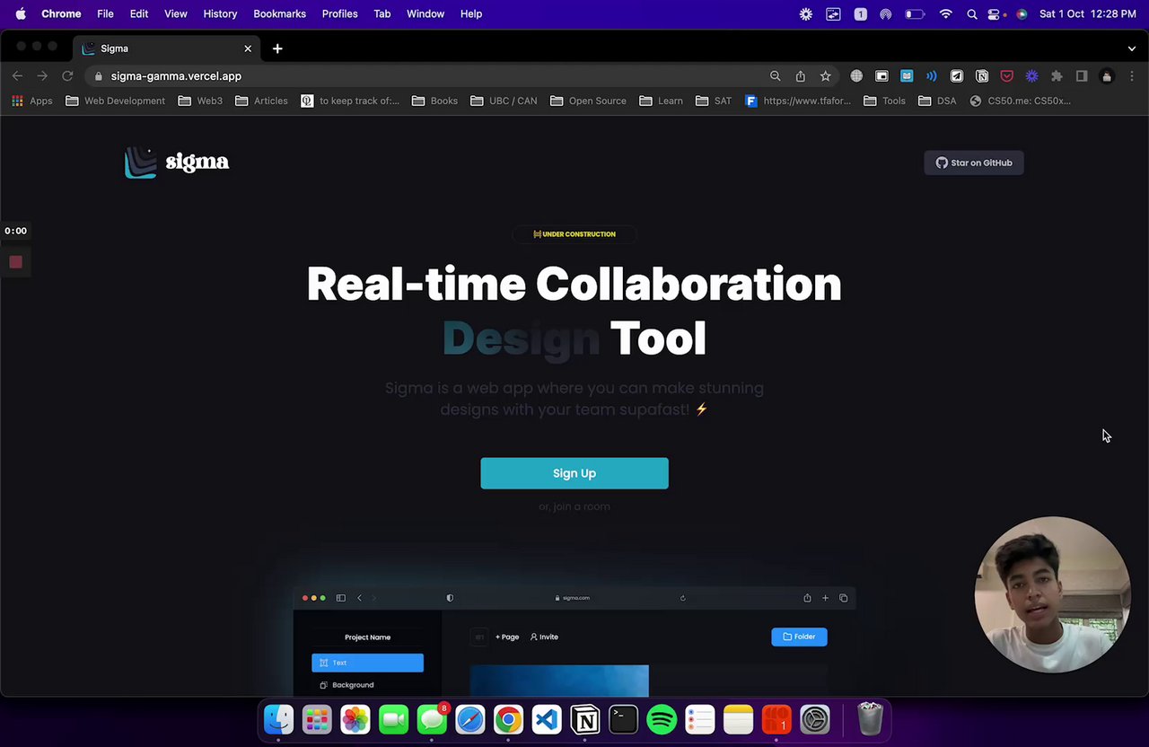
Task: Open the paper plane extension icon
Action: point(957,76)
